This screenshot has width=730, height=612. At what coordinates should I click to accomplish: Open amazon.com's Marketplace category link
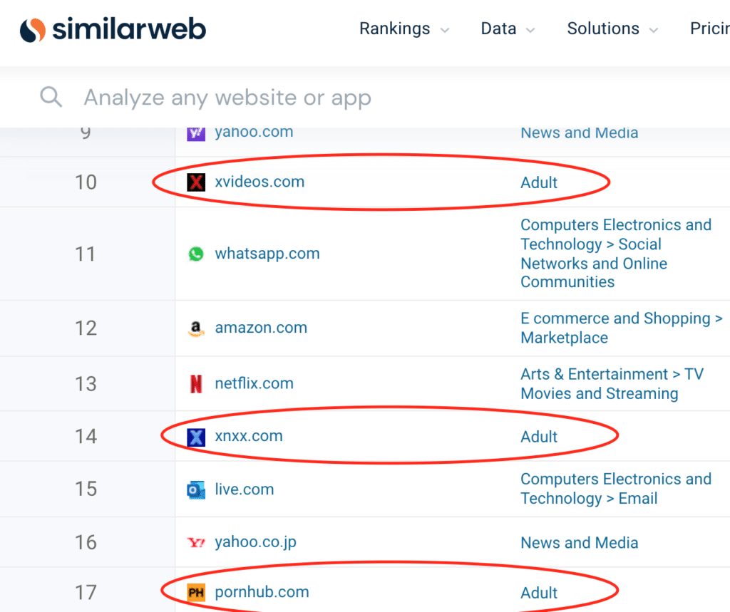tap(622, 328)
